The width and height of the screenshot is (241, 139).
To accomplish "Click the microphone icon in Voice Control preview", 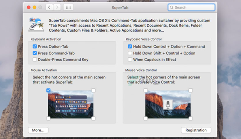I will [x=168, y=105].
